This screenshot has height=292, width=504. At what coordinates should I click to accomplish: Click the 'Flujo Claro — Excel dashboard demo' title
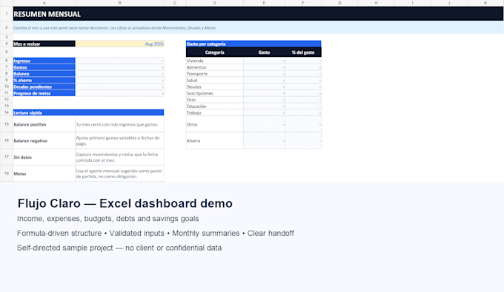(125, 203)
